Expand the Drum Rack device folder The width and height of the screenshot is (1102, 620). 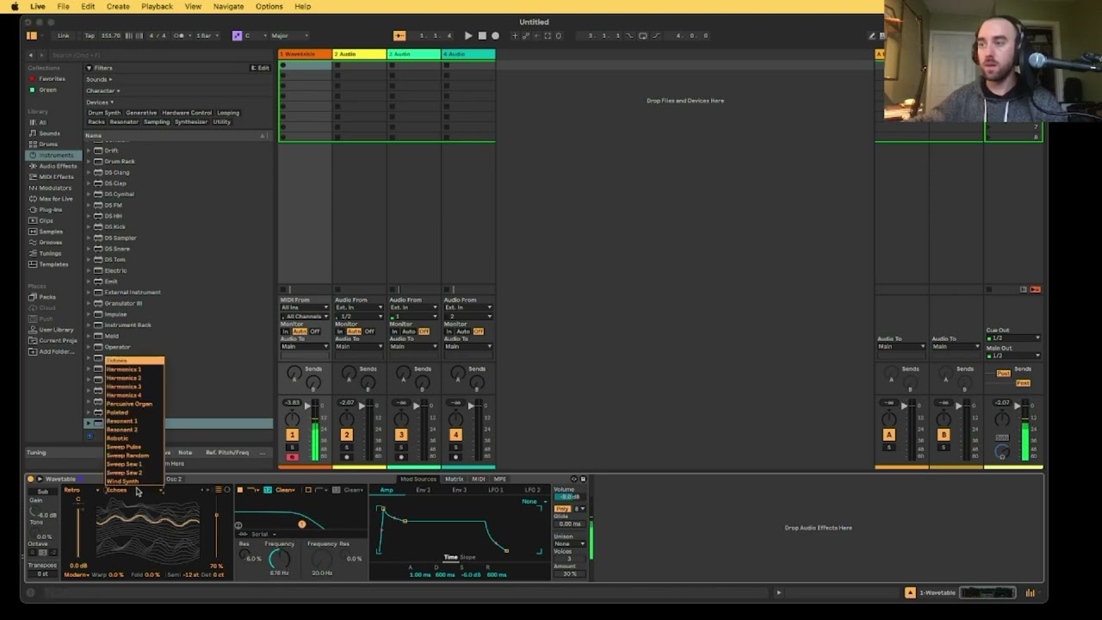[x=89, y=161]
